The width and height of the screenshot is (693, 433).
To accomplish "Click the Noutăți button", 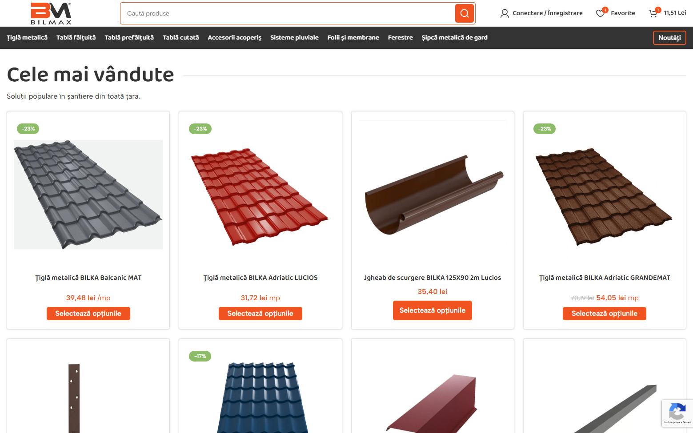I will 669,38.
